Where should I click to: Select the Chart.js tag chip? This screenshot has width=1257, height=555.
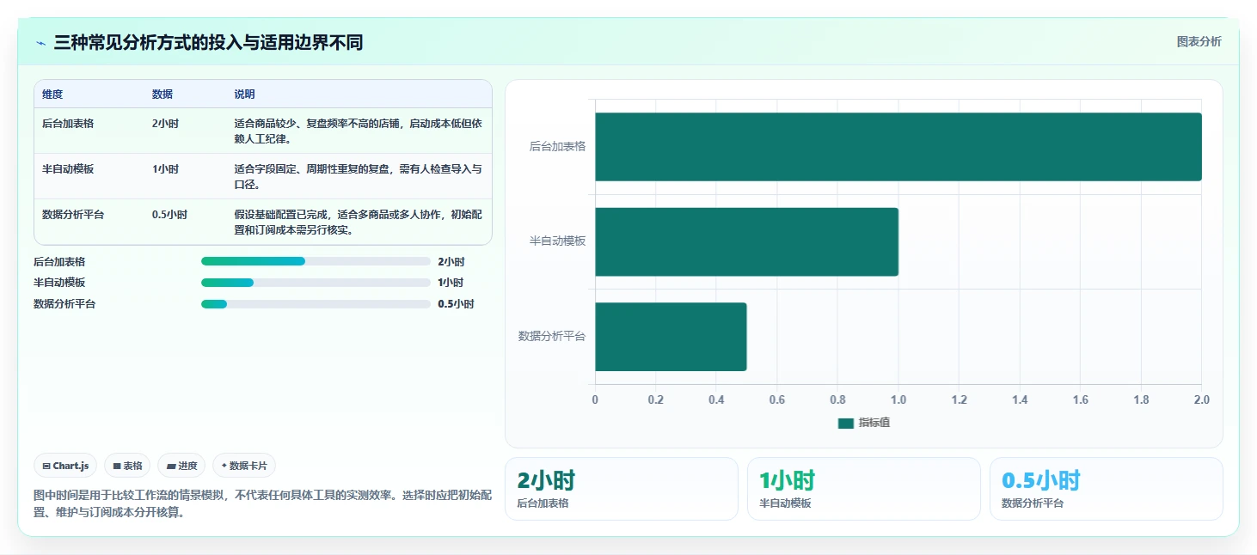tap(66, 466)
